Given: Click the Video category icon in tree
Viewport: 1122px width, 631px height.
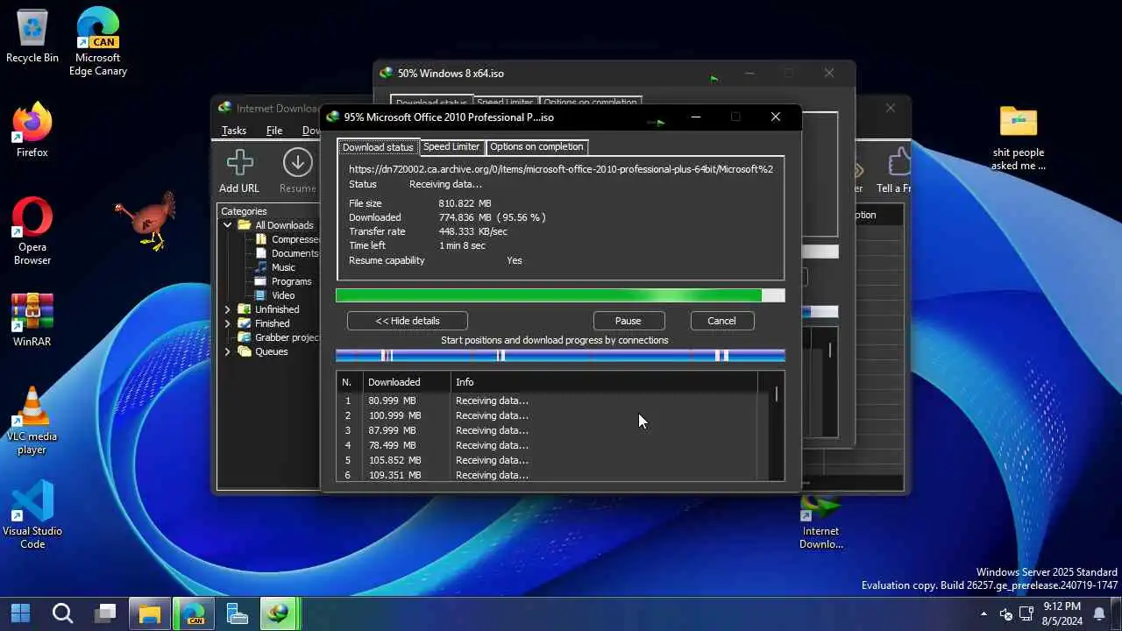Looking at the screenshot, I should [261, 295].
